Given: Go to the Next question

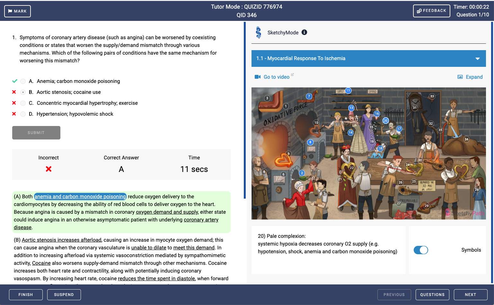Looking at the screenshot, I should click(470, 295).
